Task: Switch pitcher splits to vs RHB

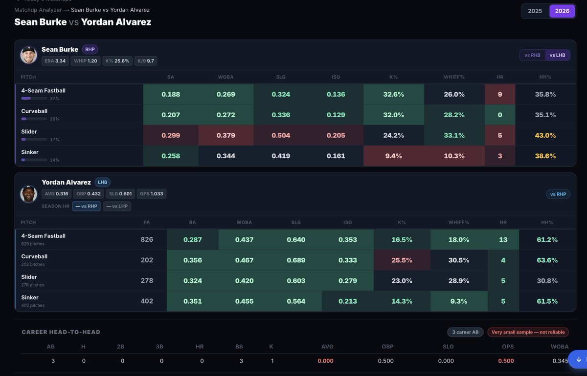Action: 532,55
